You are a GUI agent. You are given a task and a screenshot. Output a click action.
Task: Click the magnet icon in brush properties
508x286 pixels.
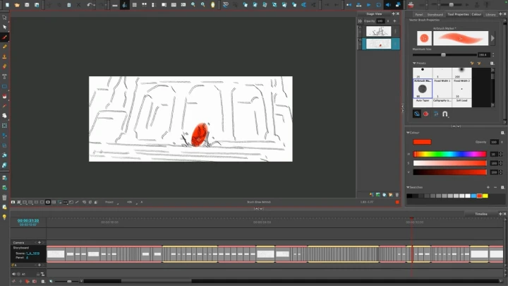[446, 113]
